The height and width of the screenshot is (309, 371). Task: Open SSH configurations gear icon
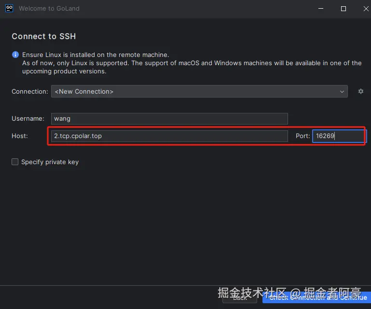(x=360, y=91)
